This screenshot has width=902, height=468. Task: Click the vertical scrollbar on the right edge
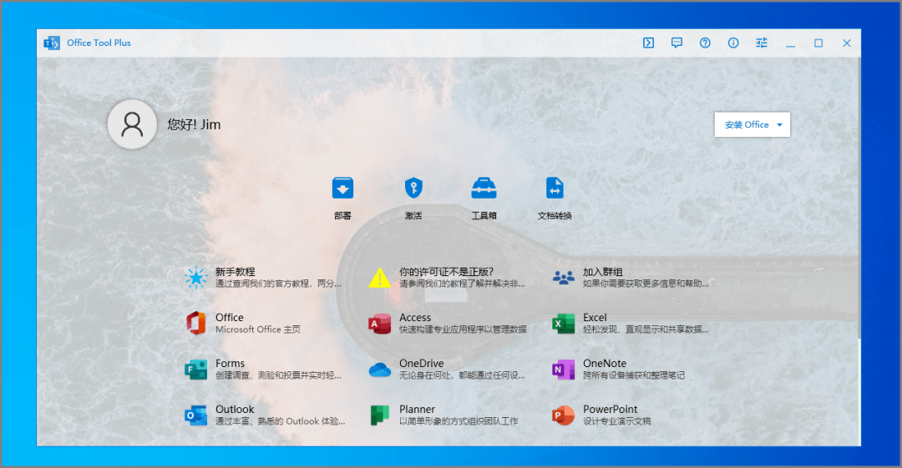coord(859,199)
